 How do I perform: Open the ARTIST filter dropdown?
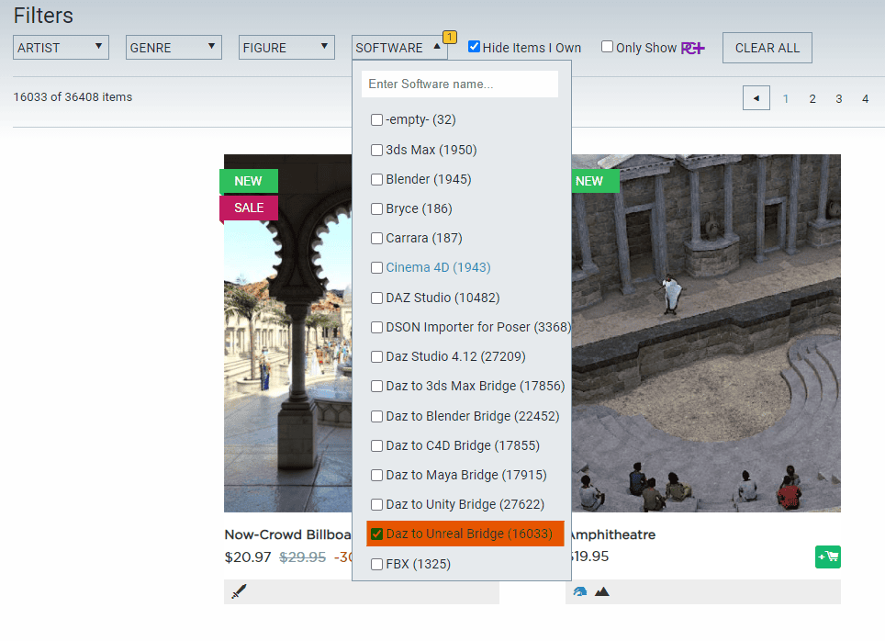coord(60,47)
